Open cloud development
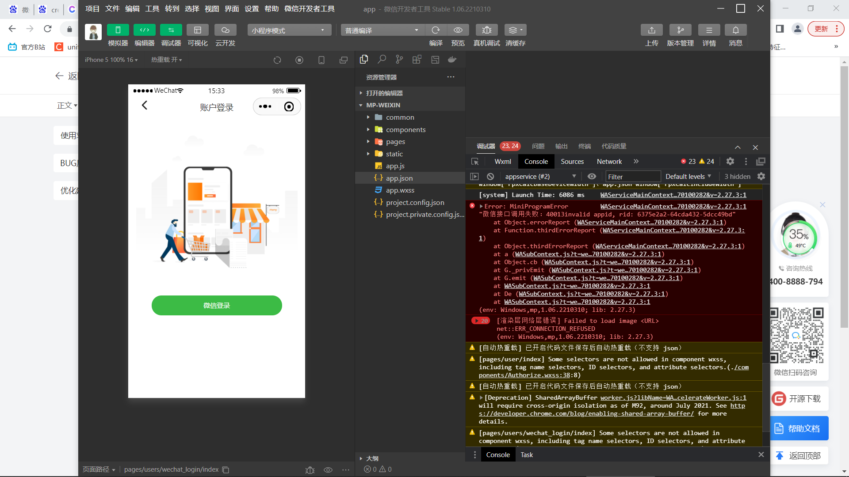The height and width of the screenshot is (477, 849). (x=225, y=30)
